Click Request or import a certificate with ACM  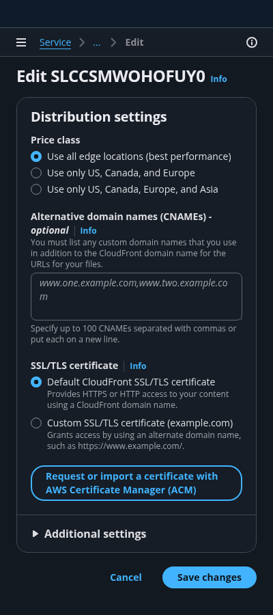click(x=136, y=483)
